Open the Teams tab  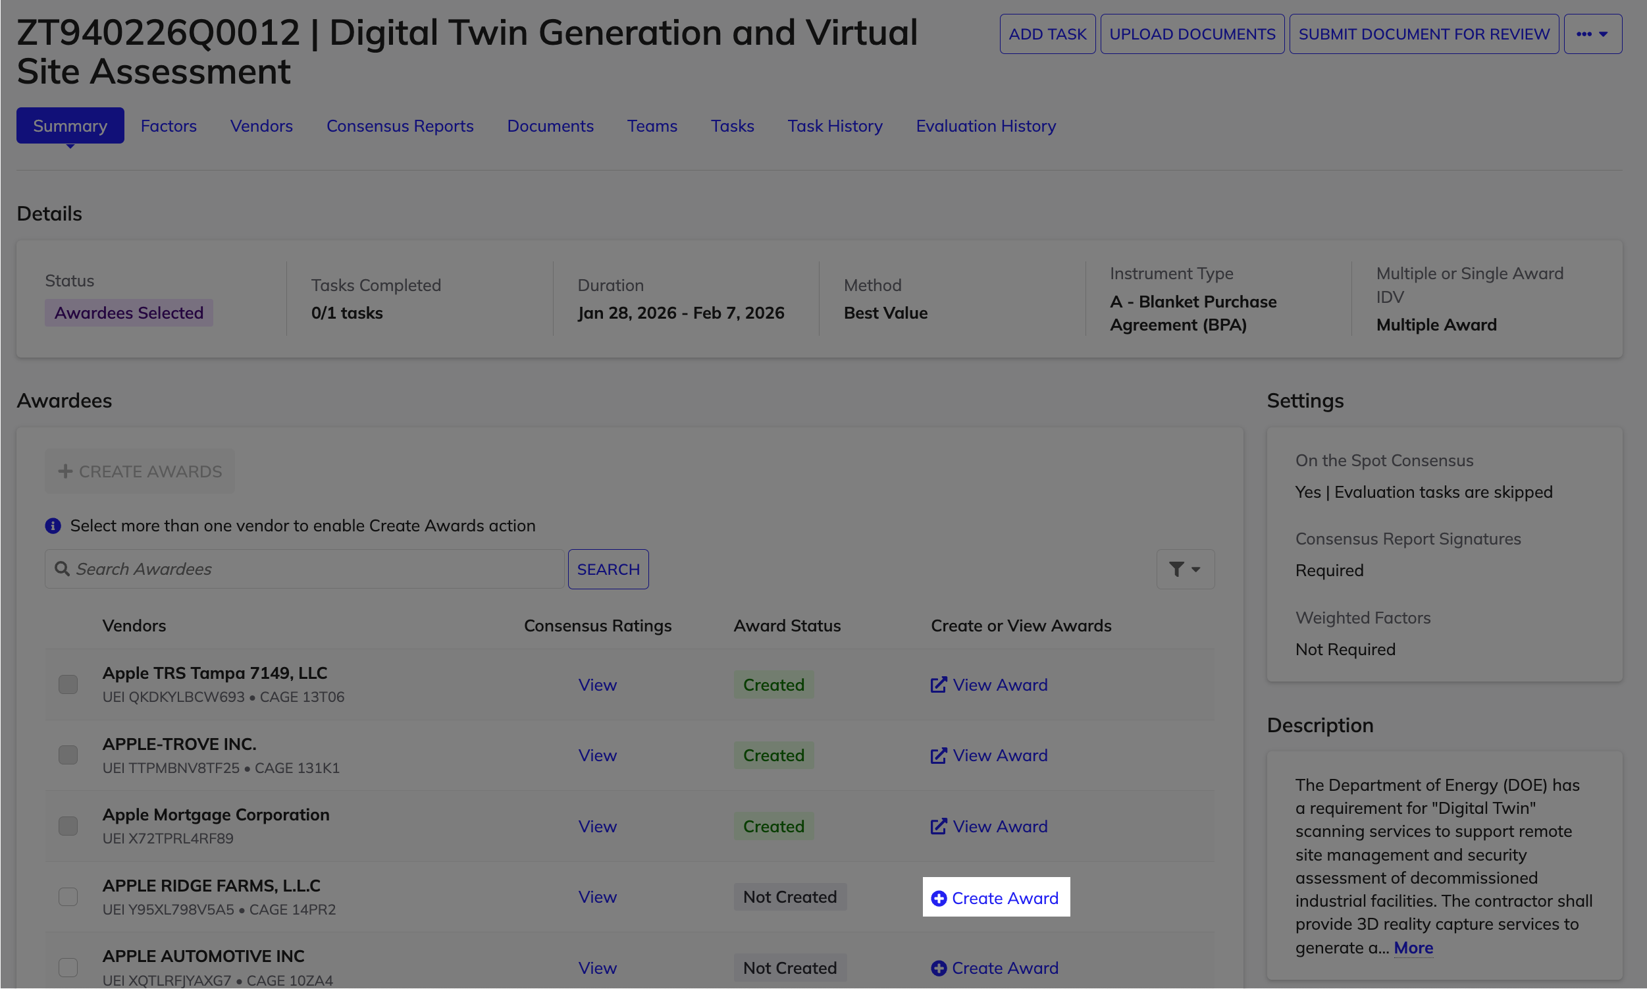pos(652,125)
